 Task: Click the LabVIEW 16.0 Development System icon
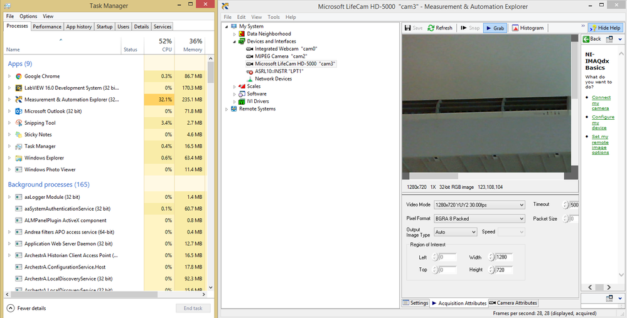coord(18,88)
